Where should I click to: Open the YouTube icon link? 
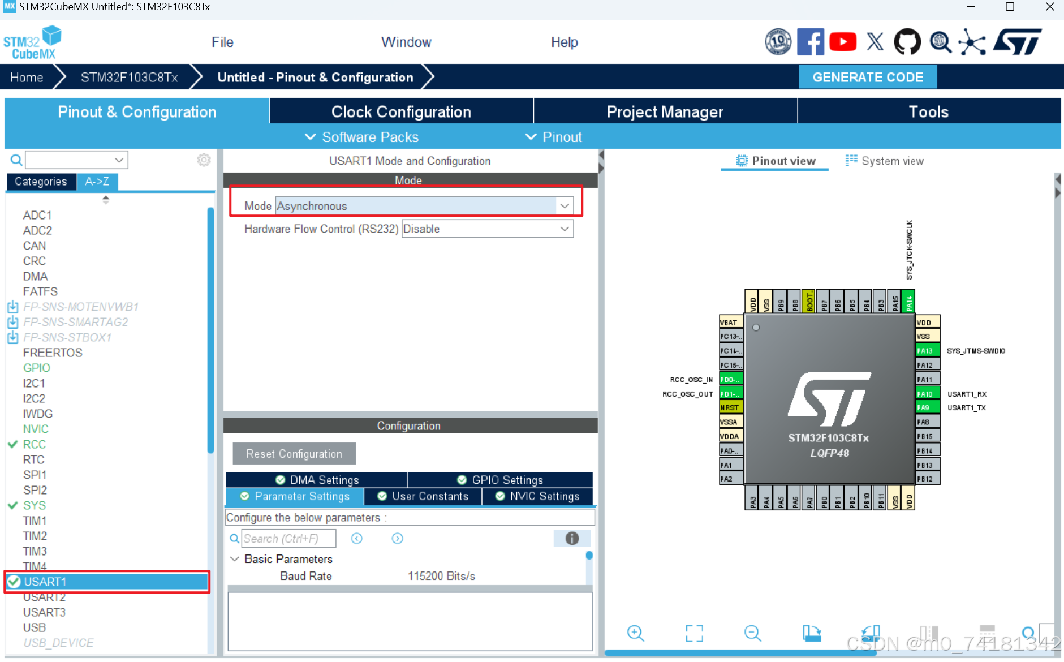843,42
